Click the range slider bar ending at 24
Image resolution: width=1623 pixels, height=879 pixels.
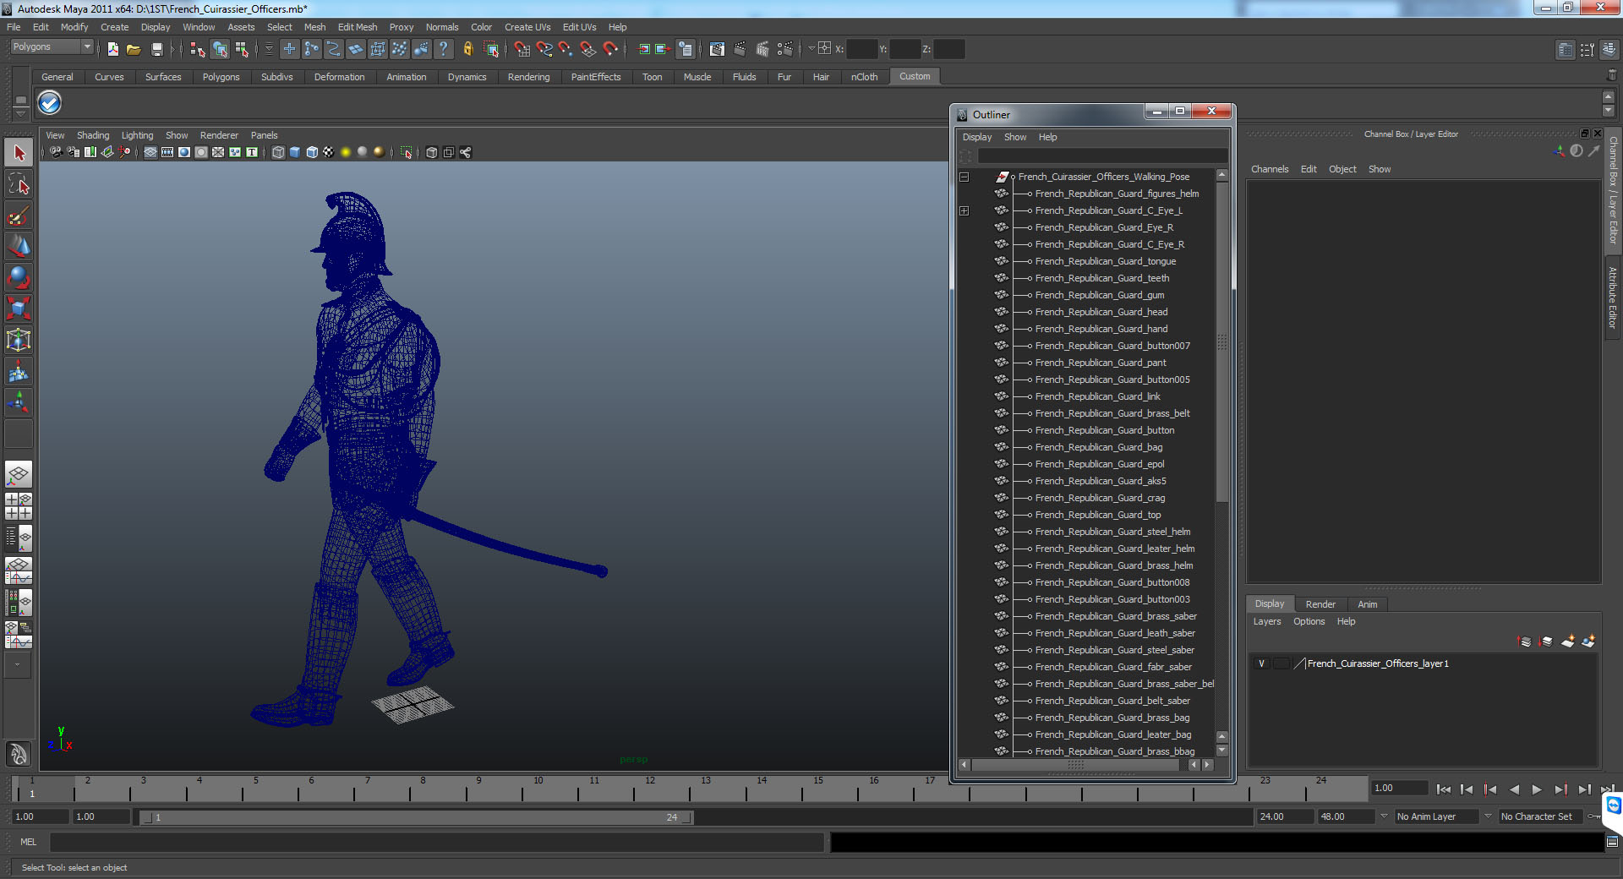417,817
